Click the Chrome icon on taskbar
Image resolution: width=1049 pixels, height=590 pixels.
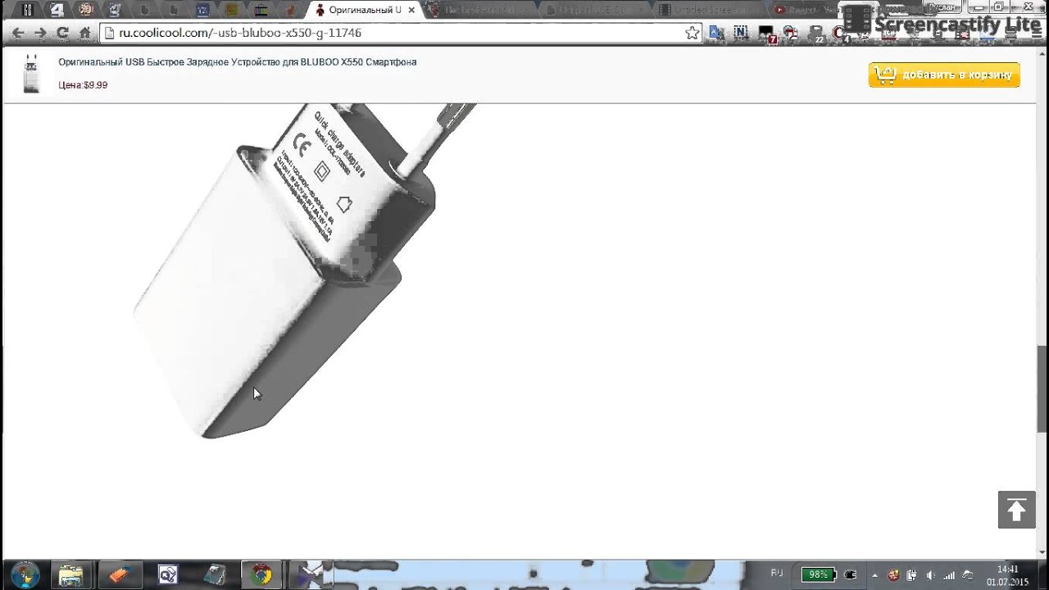(x=261, y=574)
